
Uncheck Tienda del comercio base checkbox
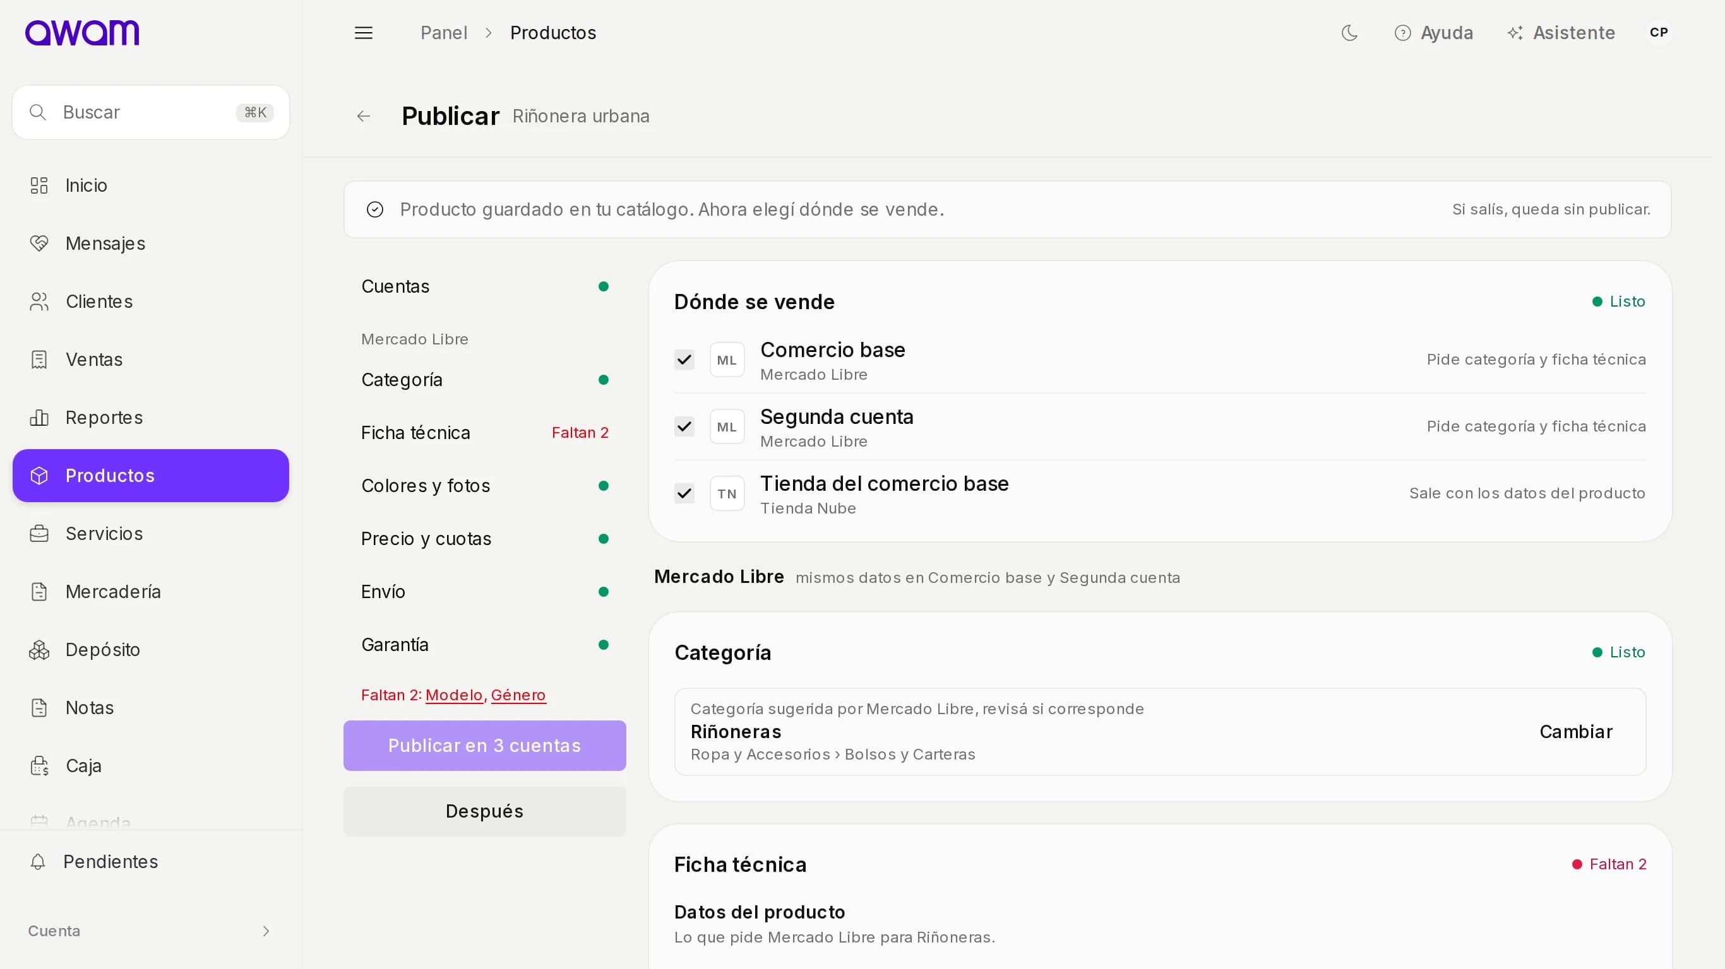pyautogui.click(x=684, y=494)
